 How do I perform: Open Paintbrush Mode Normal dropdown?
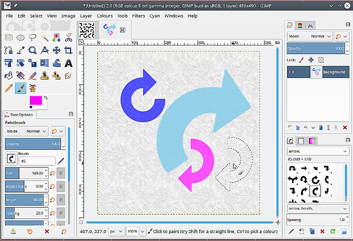(x=27, y=131)
